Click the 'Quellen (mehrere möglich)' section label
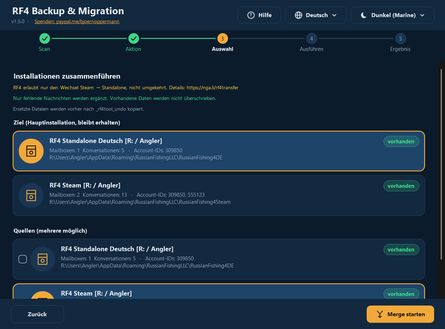This screenshot has height=329, width=445. [x=50, y=231]
